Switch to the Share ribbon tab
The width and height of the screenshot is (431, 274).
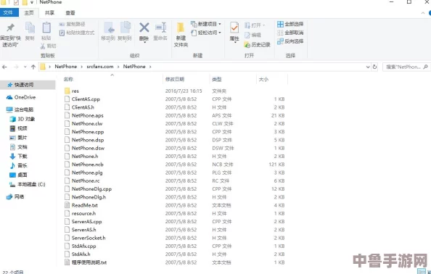[50, 12]
